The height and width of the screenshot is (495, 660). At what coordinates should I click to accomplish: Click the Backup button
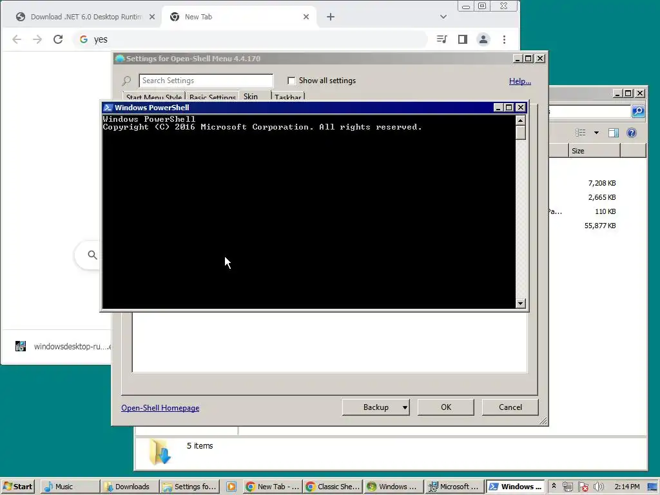[376, 407]
